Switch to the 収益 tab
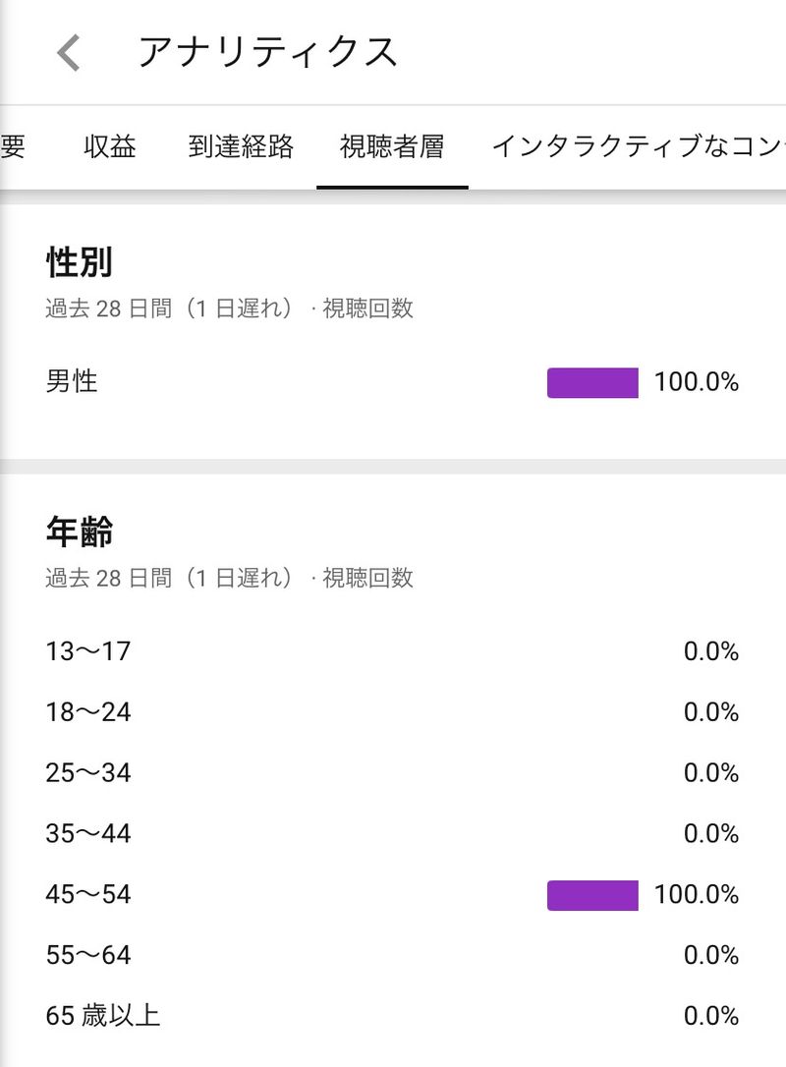This screenshot has width=786, height=1067. click(x=110, y=147)
